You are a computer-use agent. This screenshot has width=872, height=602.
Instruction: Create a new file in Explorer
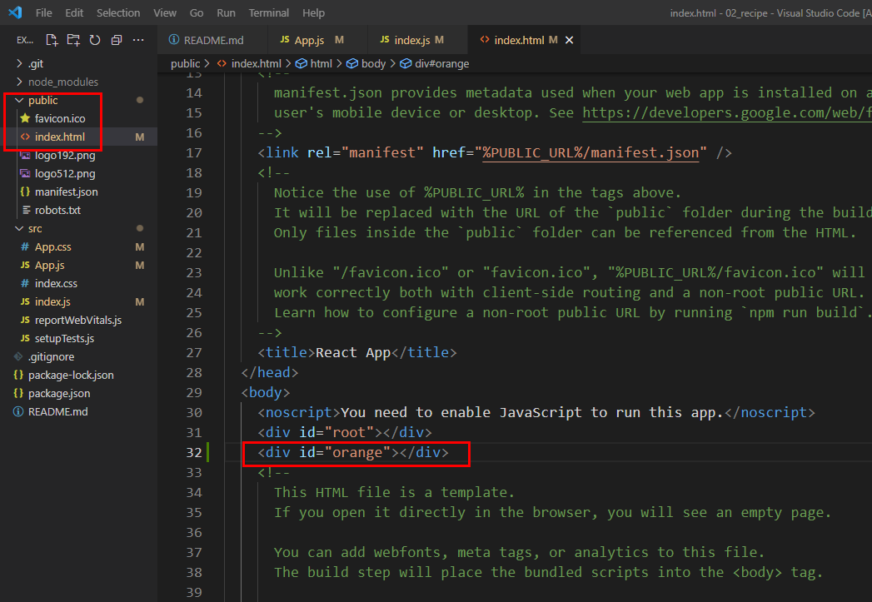(x=52, y=40)
